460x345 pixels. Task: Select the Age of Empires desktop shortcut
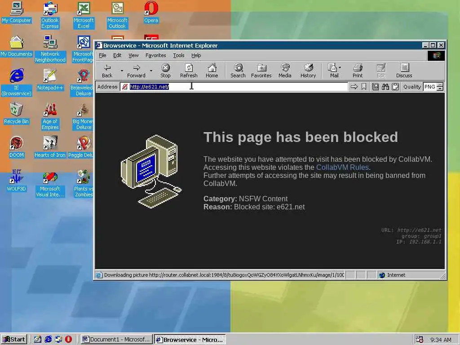(x=50, y=116)
